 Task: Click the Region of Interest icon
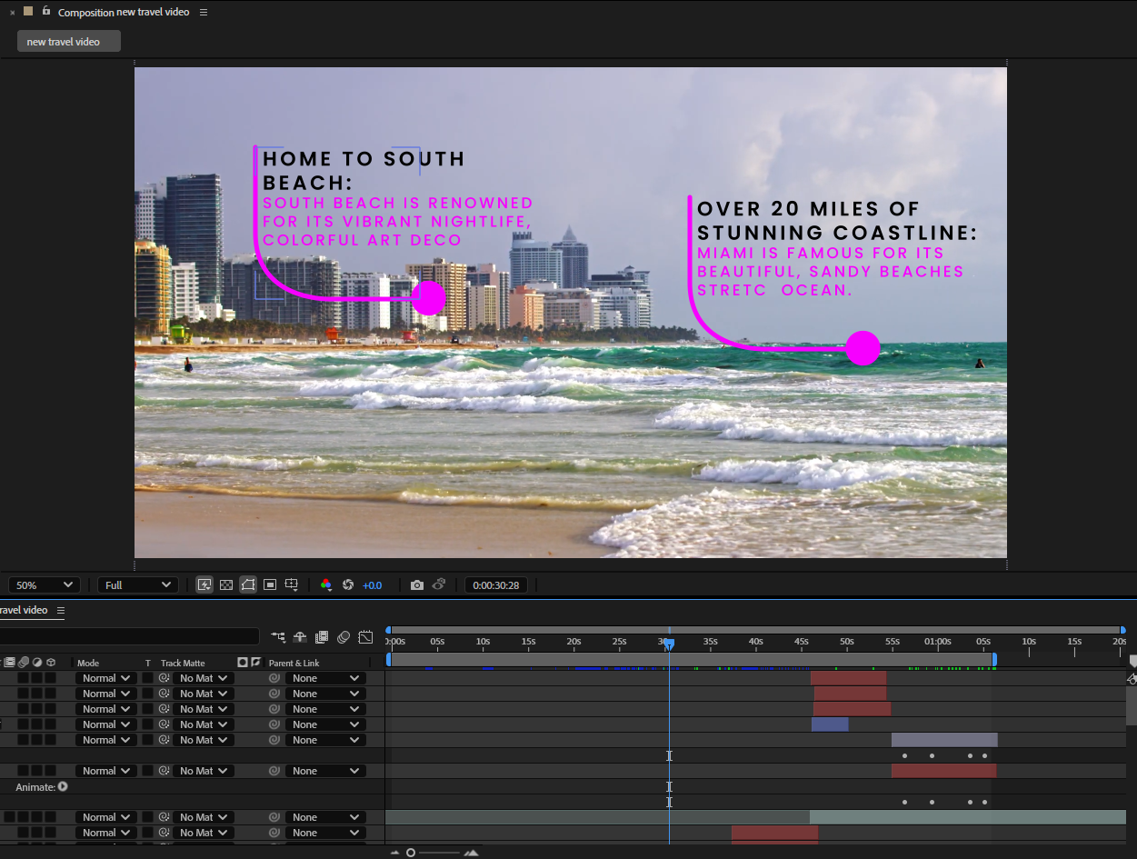pyautogui.click(x=270, y=585)
